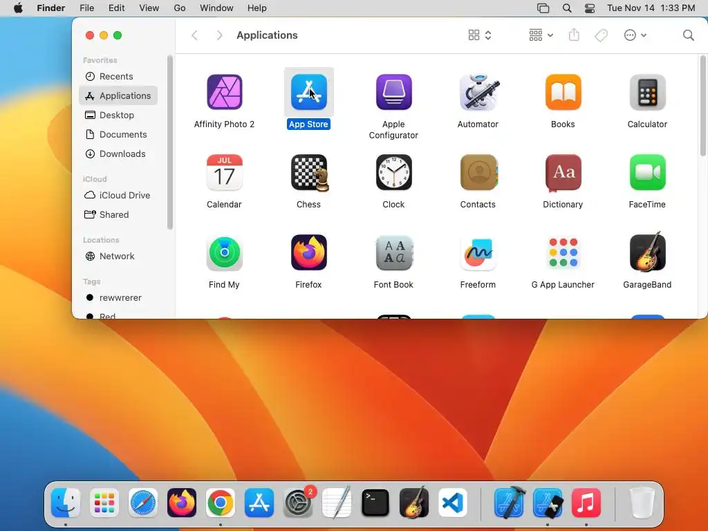Screen dimensions: 708x531
Task: Open the File menu
Action: coord(86,8)
